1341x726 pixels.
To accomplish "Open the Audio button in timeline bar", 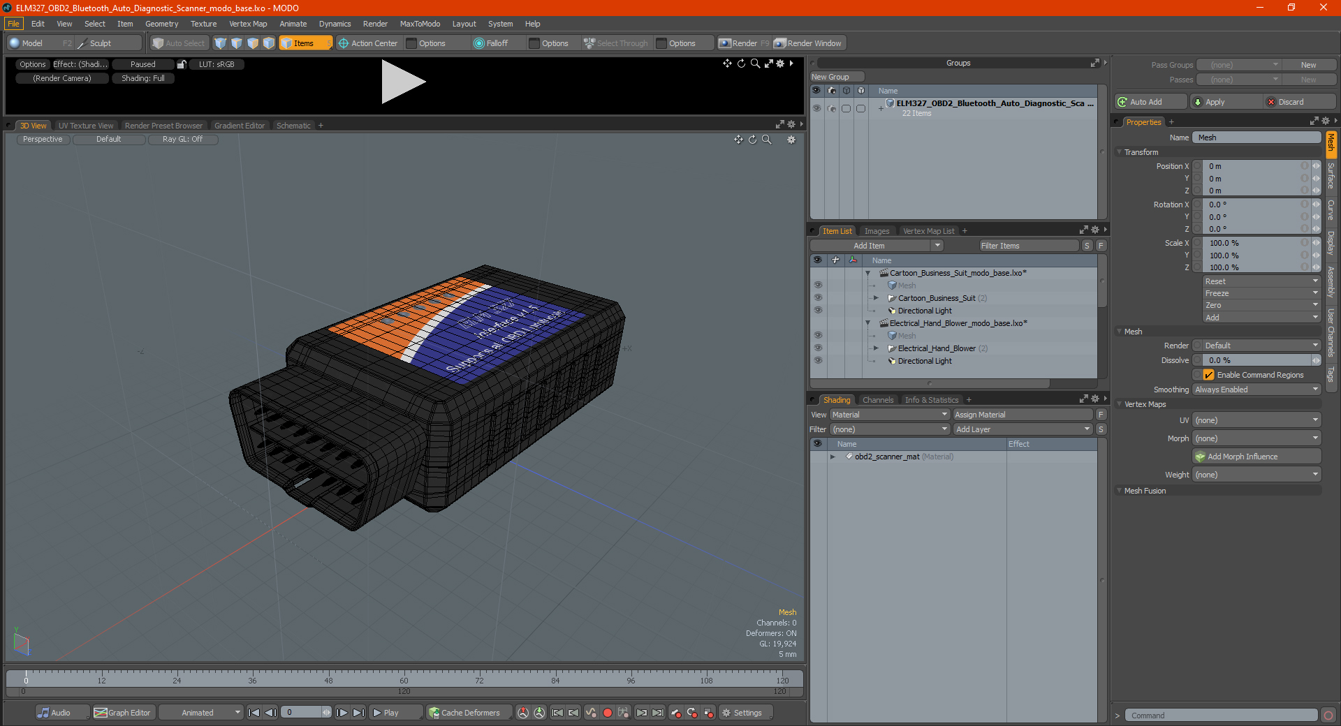I will click(62, 713).
